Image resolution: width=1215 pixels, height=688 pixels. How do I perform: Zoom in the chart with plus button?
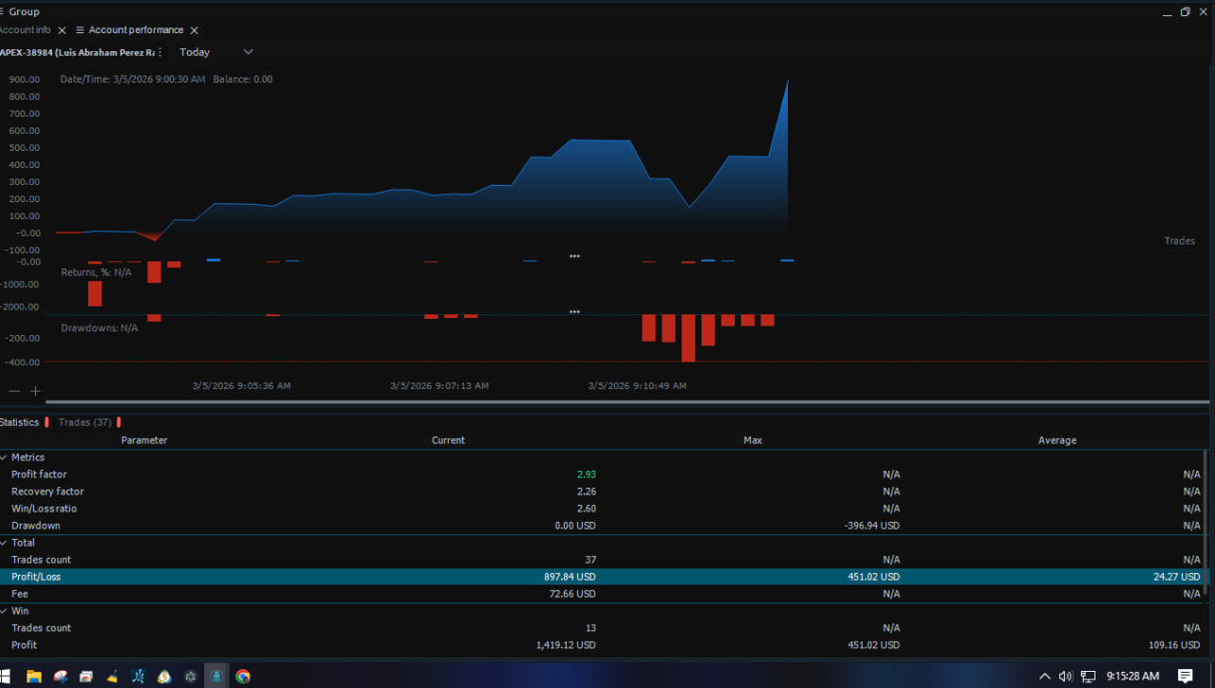pyautogui.click(x=35, y=391)
